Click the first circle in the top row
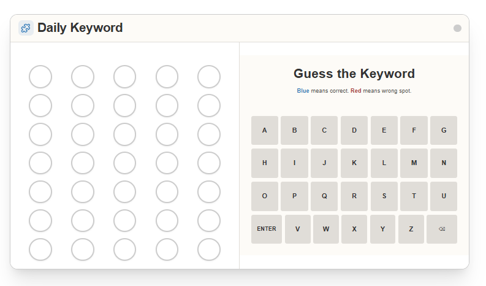 pyautogui.click(x=40, y=77)
